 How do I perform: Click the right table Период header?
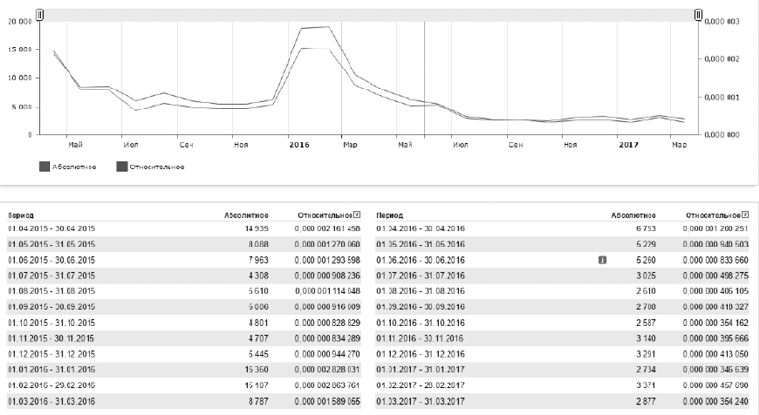click(x=389, y=216)
